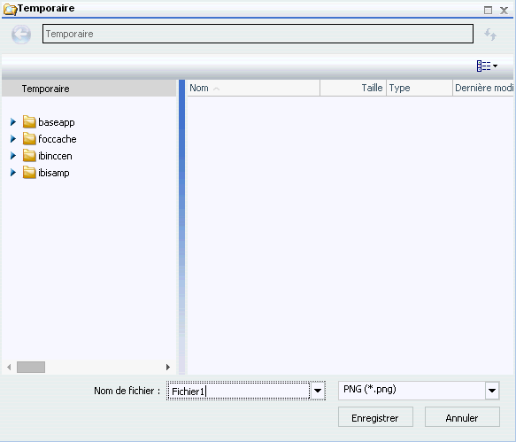This screenshot has width=516, height=442.
Task: Open the PNG file type dropdown
Action: 492,391
